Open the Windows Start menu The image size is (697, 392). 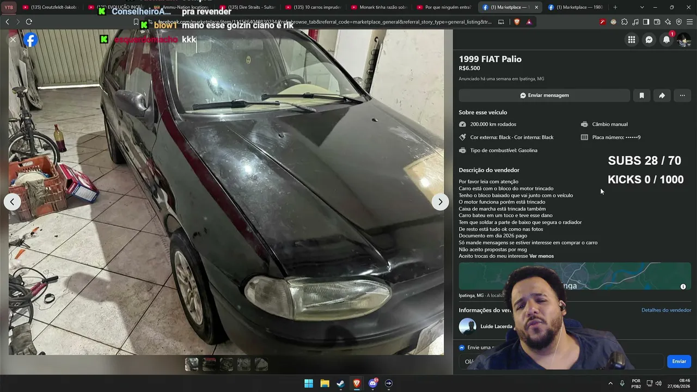point(309,383)
